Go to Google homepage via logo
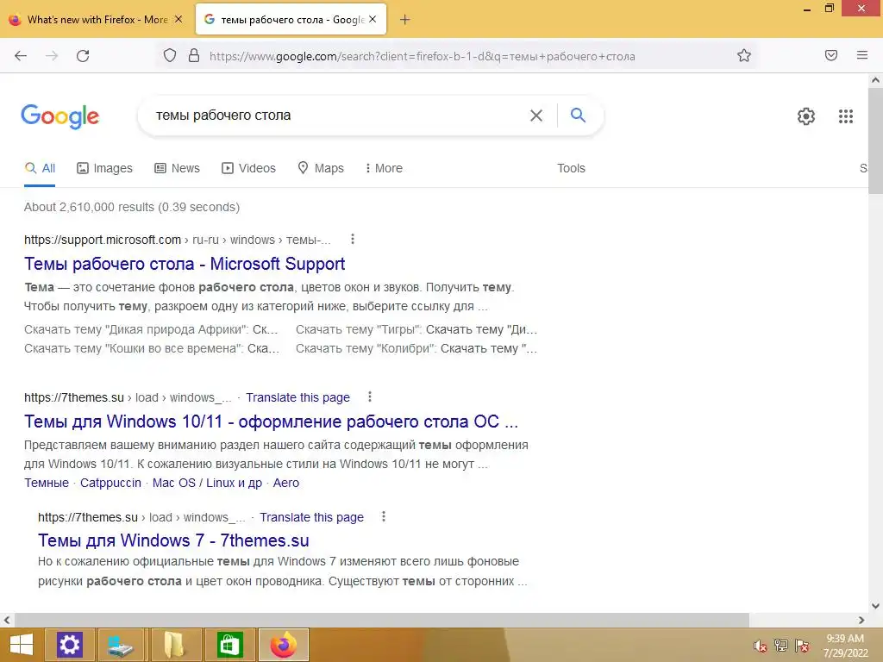The image size is (883, 662). point(59,116)
